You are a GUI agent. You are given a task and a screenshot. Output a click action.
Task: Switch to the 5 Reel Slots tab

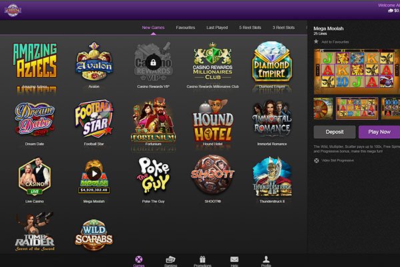(x=250, y=27)
